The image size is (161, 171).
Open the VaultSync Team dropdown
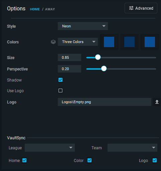point(132,148)
